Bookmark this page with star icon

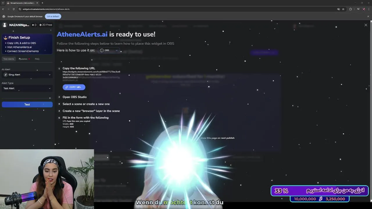pos(343,9)
